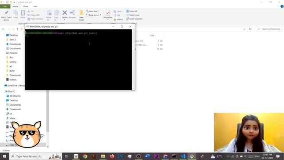Click Edit in the Open group
This screenshot has height=160, width=284.
[x=117, y=15]
